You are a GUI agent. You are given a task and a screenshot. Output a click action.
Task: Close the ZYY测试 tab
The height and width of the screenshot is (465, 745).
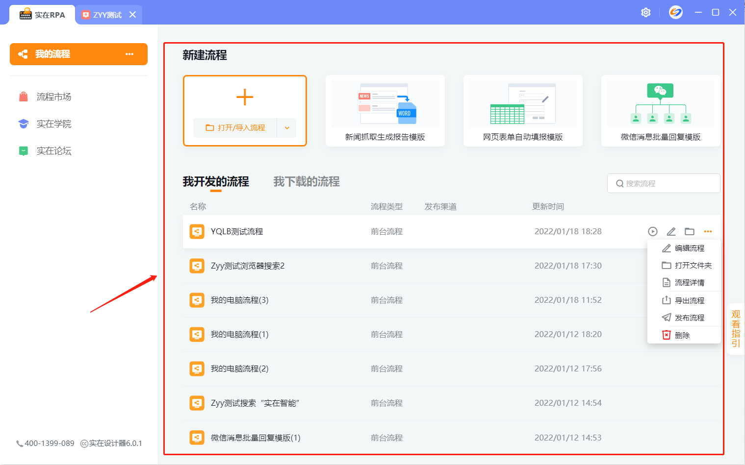click(132, 15)
